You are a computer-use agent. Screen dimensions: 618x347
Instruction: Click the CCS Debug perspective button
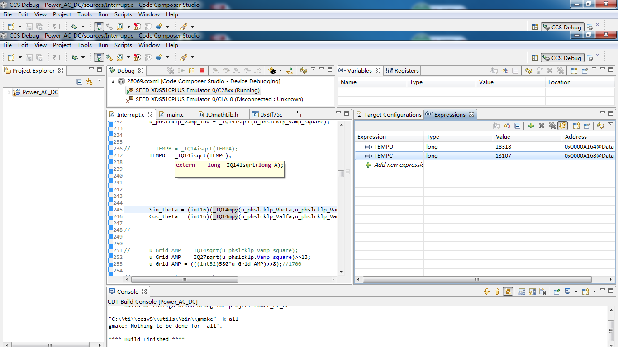[562, 58]
